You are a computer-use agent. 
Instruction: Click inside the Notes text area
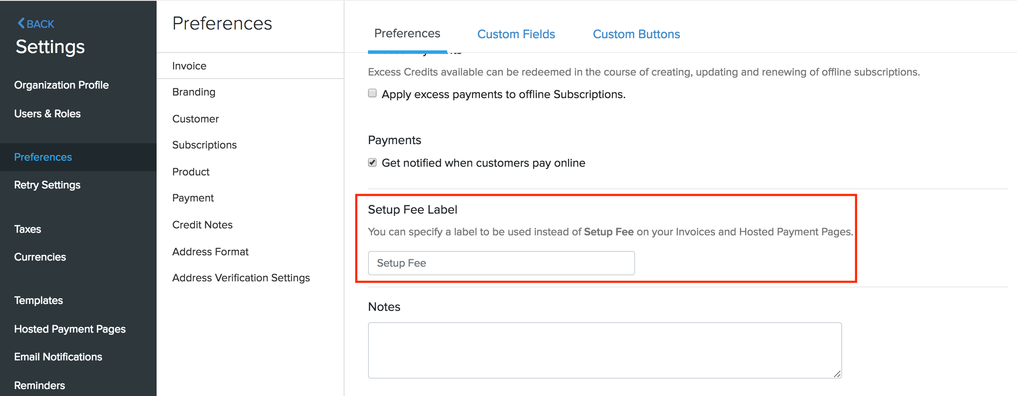tap(605, 350)
